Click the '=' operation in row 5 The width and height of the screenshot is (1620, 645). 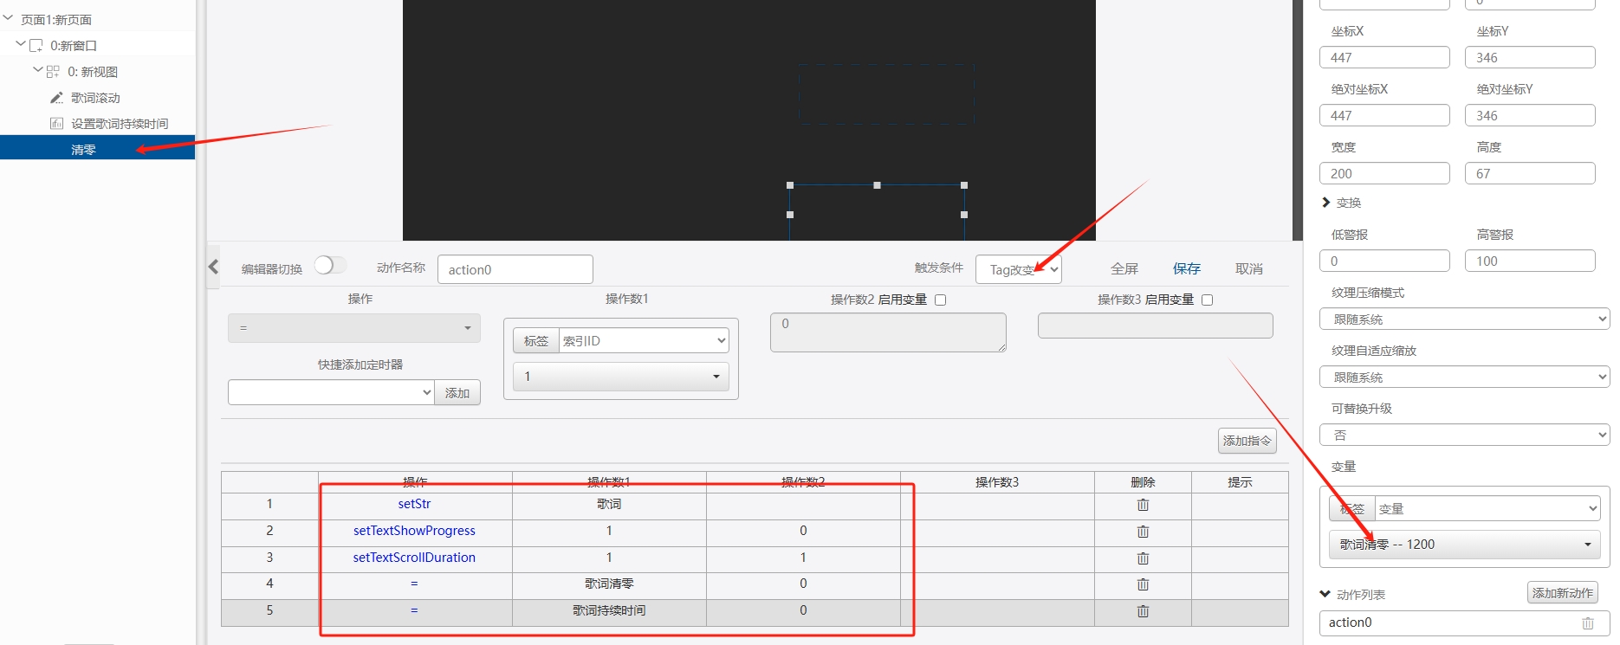point(414,610)
